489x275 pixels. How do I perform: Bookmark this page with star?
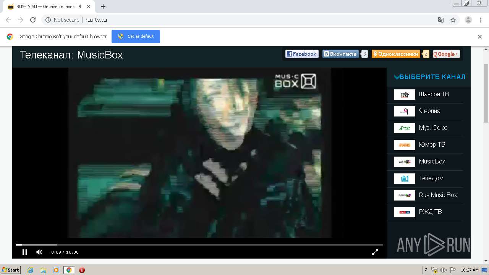[453, 20]
